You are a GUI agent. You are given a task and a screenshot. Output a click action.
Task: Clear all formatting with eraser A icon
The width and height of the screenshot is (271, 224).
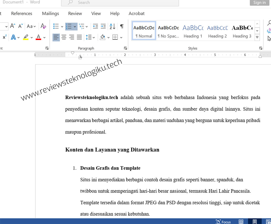(43, 26)
